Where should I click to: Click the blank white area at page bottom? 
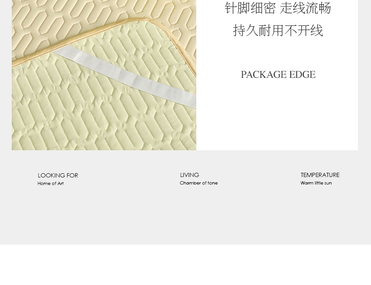185,265
